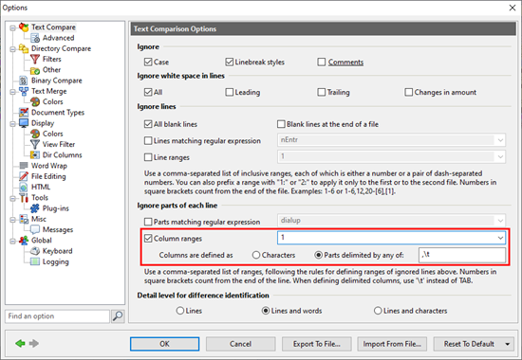Uncheck the Case checkbox
This screenshot has width=522, height=360.
point(148,63)
